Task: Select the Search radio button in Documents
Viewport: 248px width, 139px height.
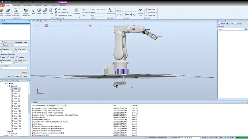Action: pyautogui.click(x=227, y=24)
